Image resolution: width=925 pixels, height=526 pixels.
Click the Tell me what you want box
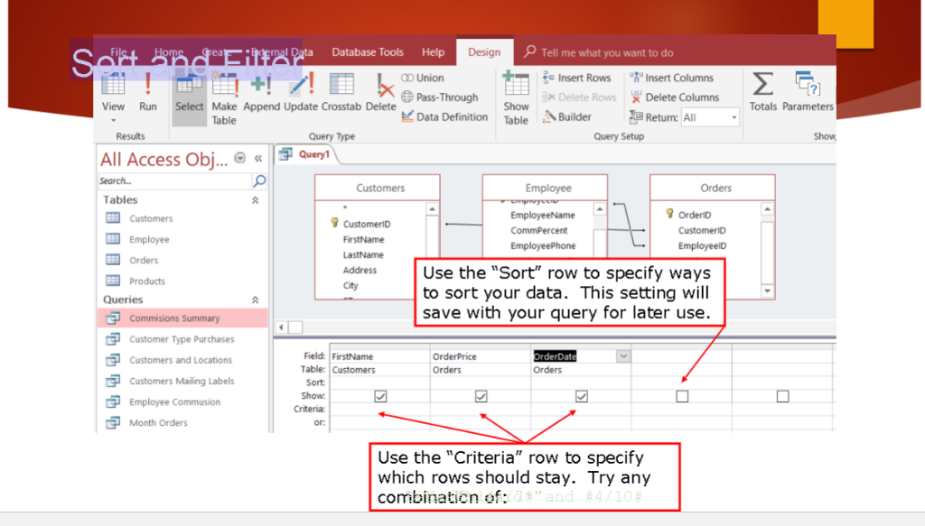[x=606, y=52]
